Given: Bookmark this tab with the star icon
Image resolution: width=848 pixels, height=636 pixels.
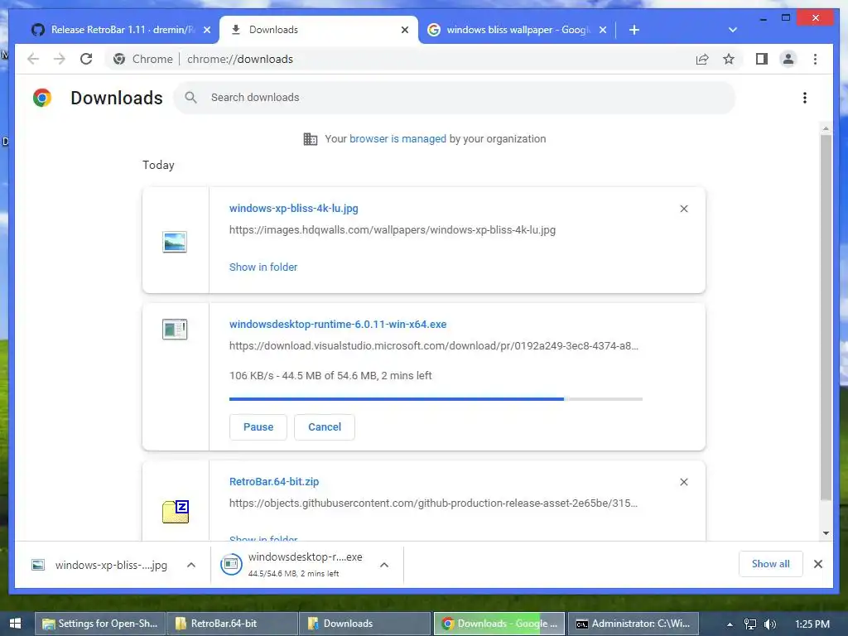Looking at the screenshot, I should coord(729,59).
